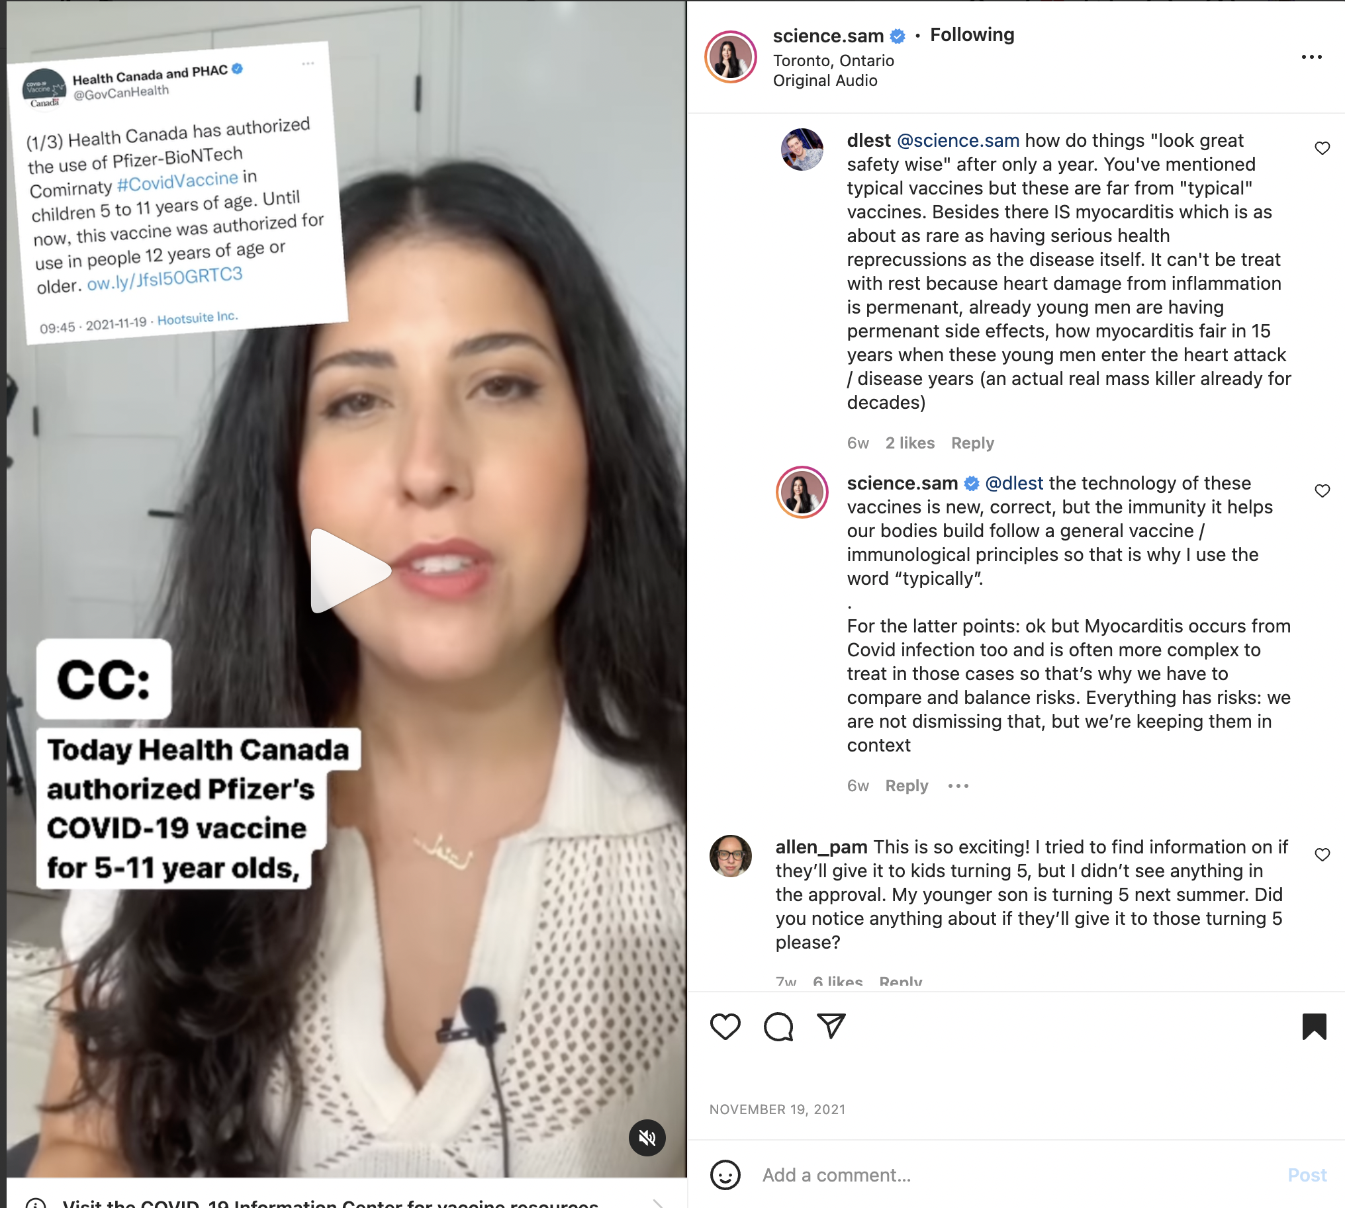Expand COVID-19 Information Center banner arrow
1345x1208 pixels.
(657, 1202)
